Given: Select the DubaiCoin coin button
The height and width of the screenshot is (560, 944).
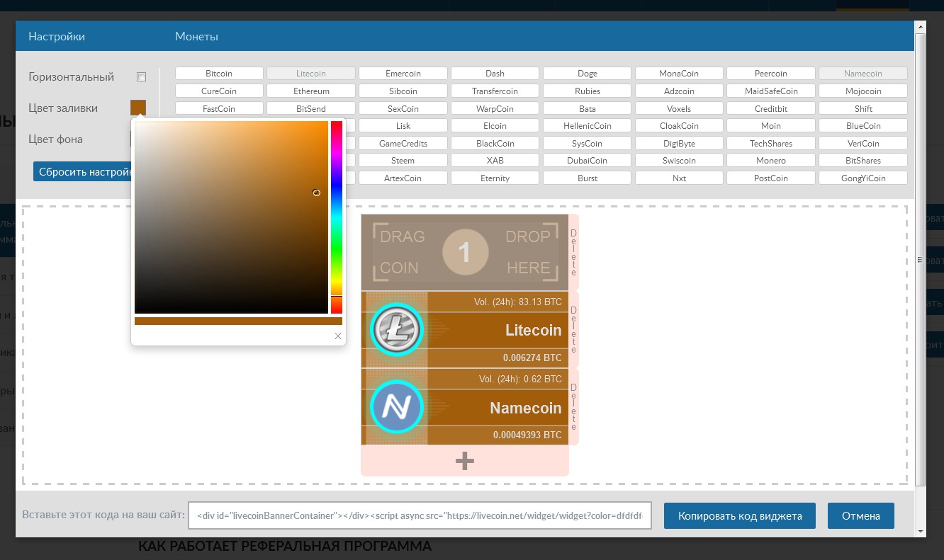Looking at the screenshot, I should pos(588,160).
